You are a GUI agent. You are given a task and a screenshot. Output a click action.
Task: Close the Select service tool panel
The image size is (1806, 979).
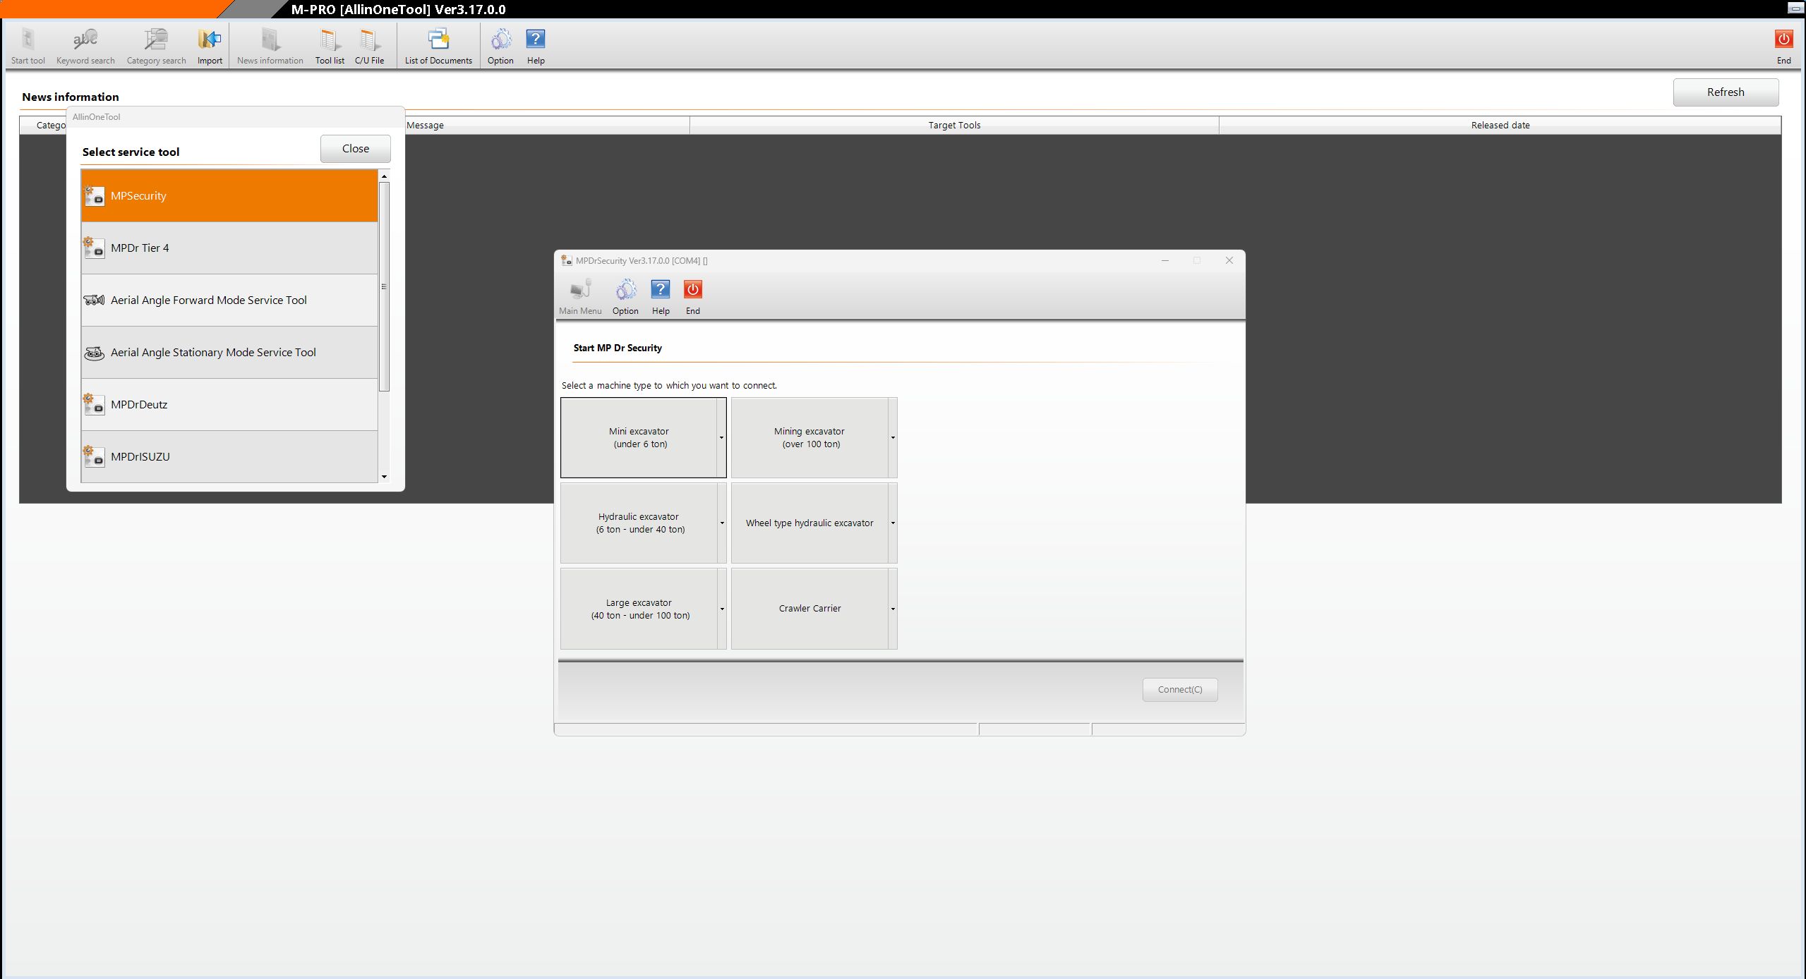tap(356, 149)
